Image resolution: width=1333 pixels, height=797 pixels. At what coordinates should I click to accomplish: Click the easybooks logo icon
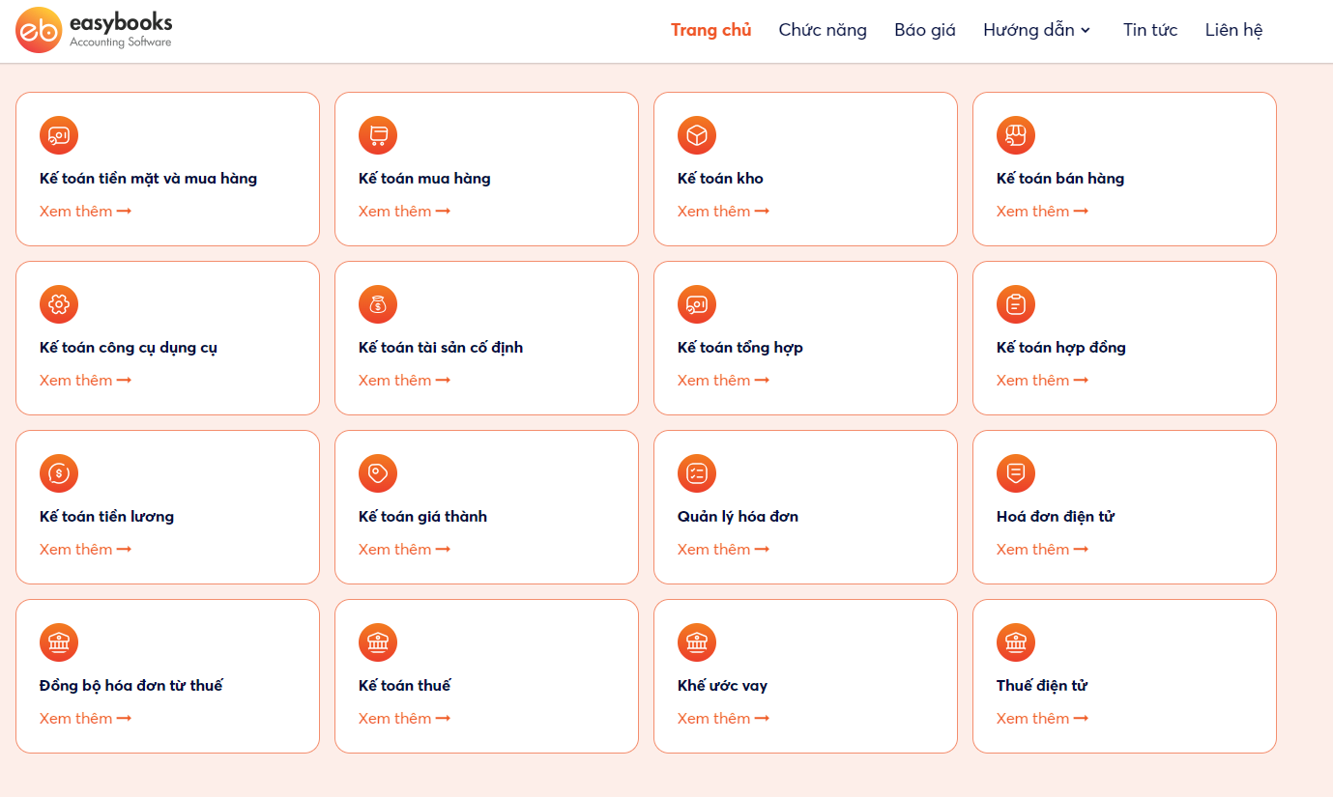coord(39,30)
